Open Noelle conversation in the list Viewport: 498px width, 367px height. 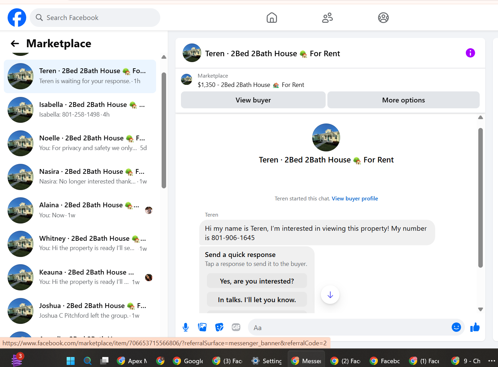(x=80, y=143)
